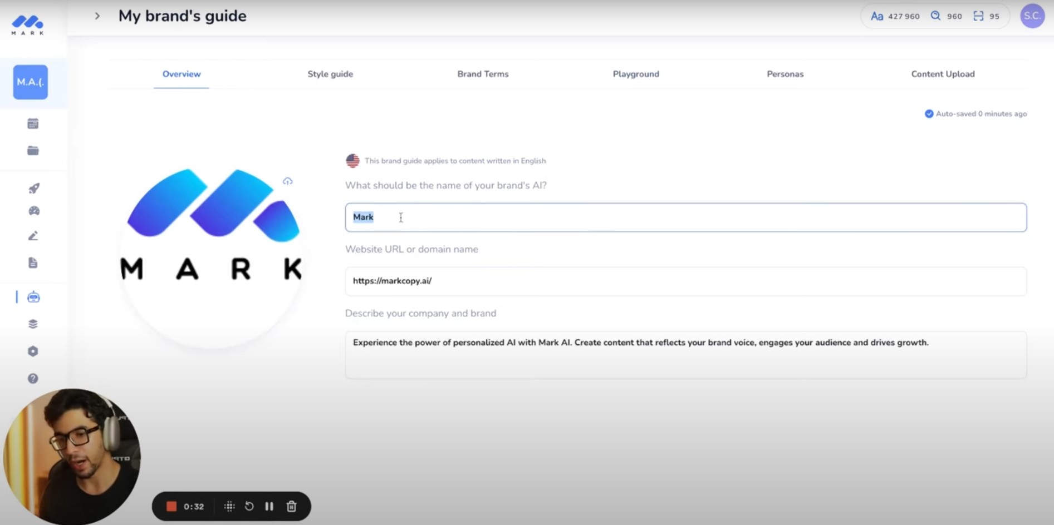Click the word credits Aa counter
The width and height of the screenshot is (1054, 525).
click(895, 16)
